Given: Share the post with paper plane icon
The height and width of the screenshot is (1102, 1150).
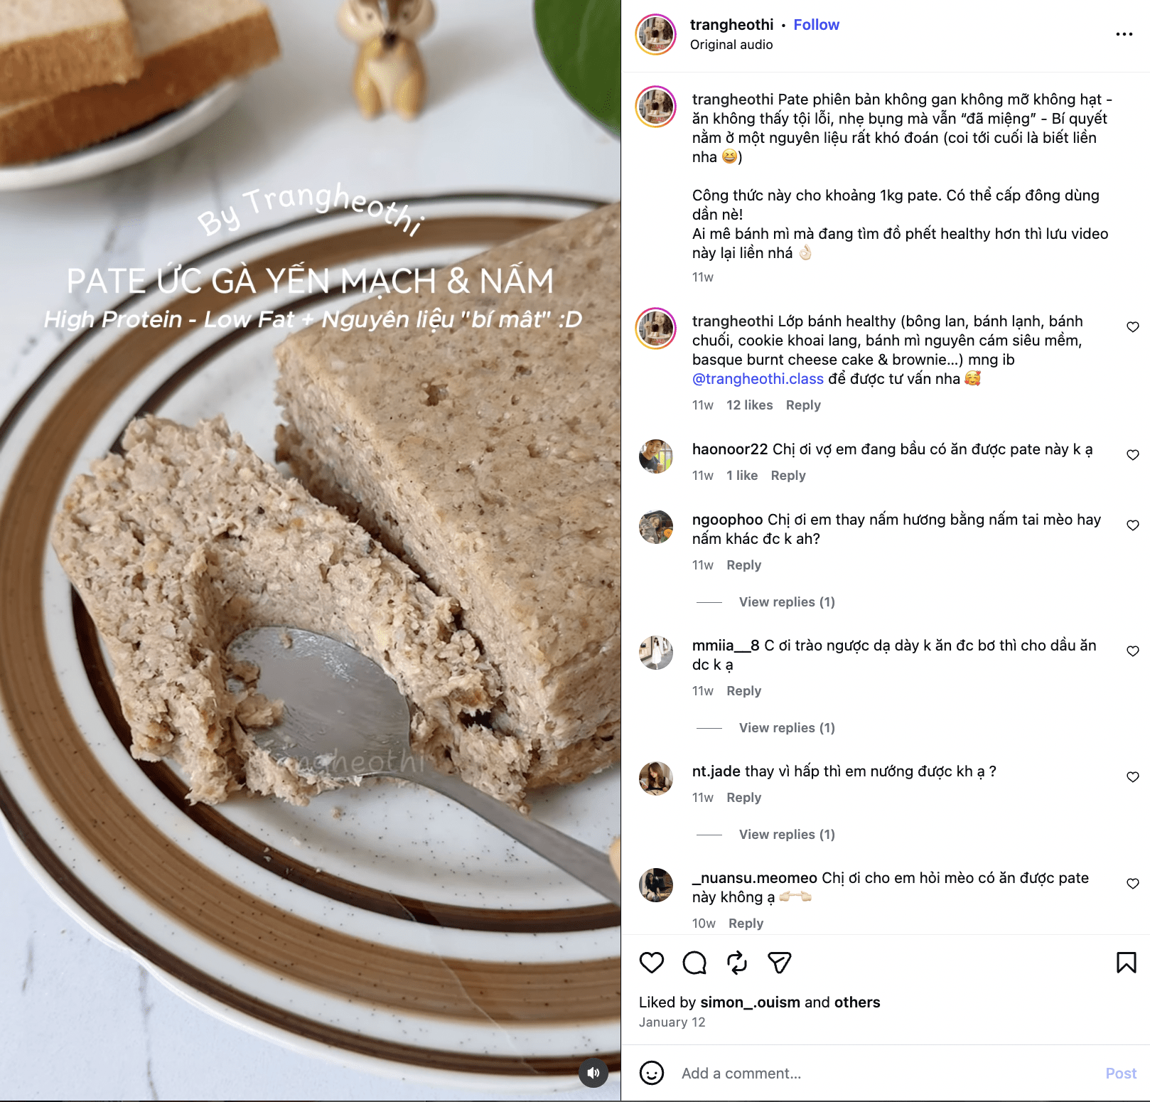Looking at the screenshot, I should 780,963.
